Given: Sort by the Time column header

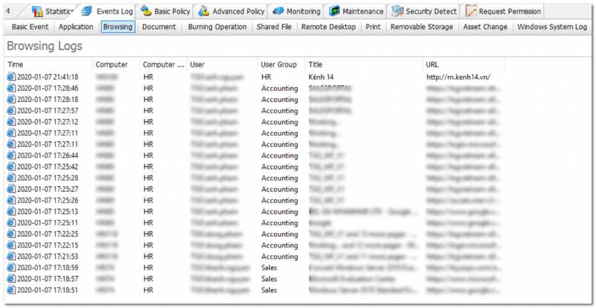Looking at the screenshot, I should point(48,65).
